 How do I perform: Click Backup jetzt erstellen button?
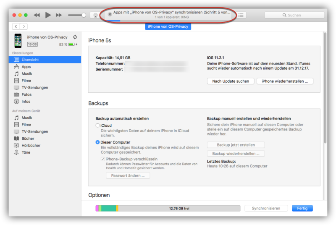click(236, 145)
